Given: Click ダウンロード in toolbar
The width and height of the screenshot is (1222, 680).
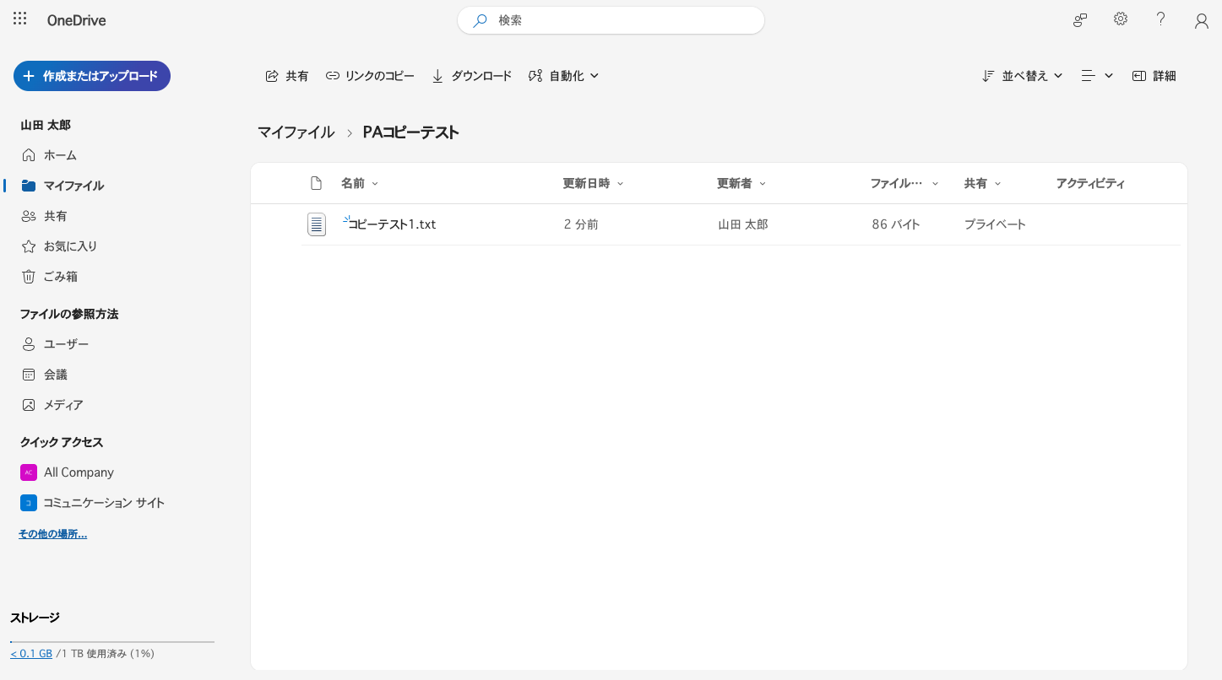Looking at the screenshot, I should [472, 76].
